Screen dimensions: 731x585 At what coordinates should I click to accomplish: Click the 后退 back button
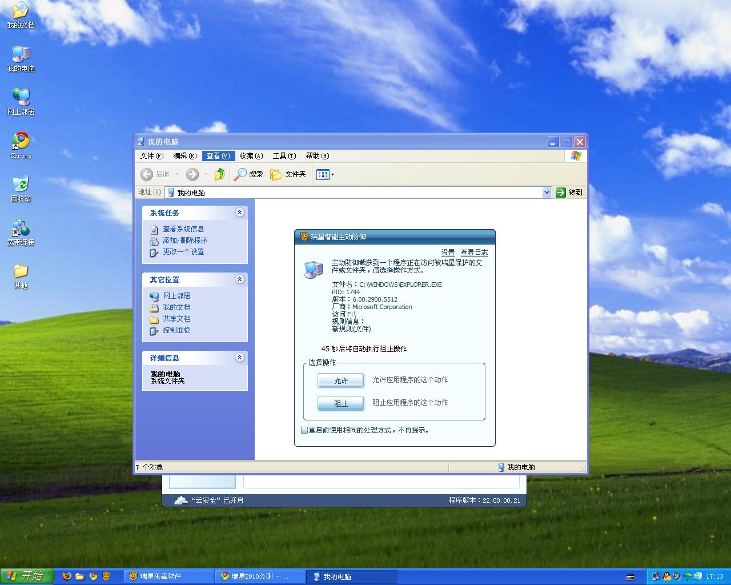155,174
